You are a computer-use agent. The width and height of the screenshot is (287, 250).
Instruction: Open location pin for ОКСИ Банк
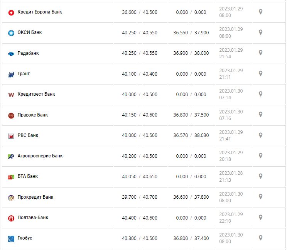point(260,32)
